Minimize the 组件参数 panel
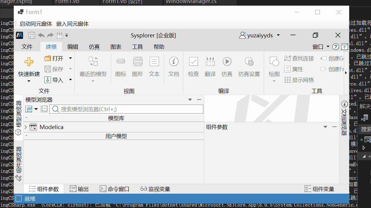Image resolution: width=371 pixels, height=208 pixels. pyautogui.click(x=334, y=127)
